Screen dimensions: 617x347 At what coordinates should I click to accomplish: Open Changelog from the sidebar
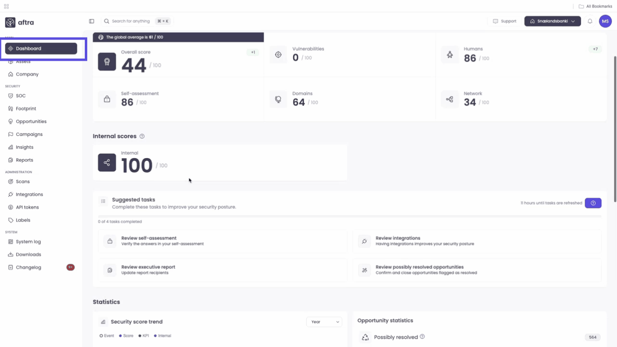pyautogui.click(x=27, y=267)
